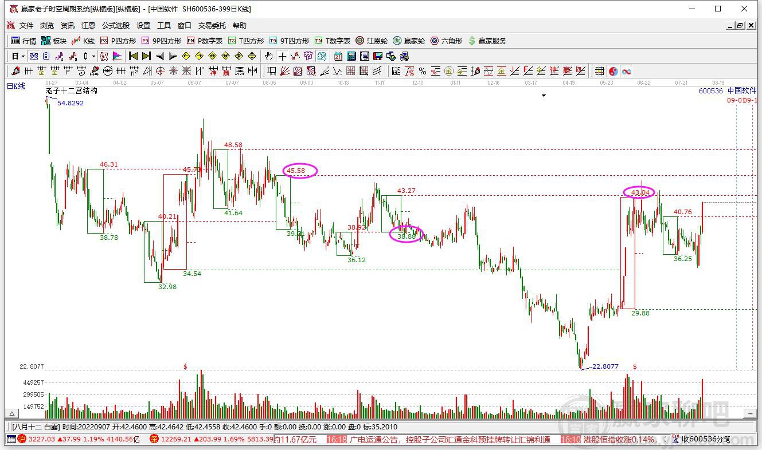This screenshot has height=450, width=762.
Task: Click the red 赢 character drawing tool
Action: coord(226,71)
